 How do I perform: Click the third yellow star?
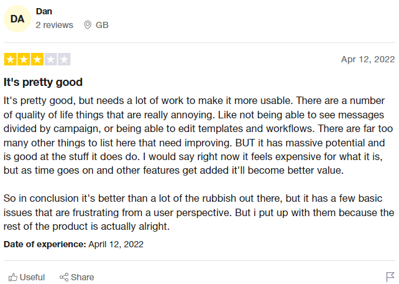pos(37,59)
